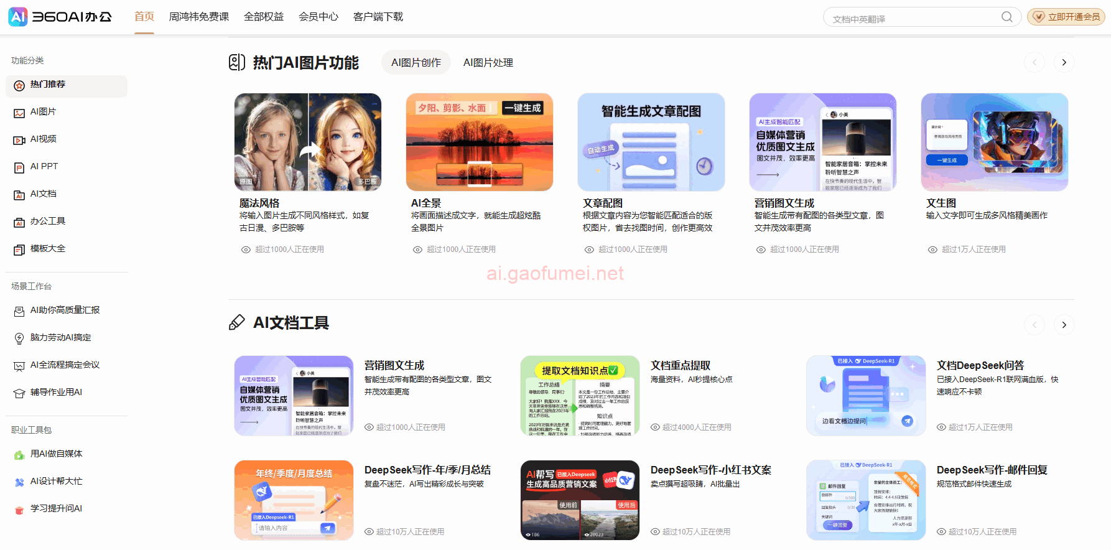1111x550 pixels.
Task: Open AI图片 in the sidebar
Action: 43,112
